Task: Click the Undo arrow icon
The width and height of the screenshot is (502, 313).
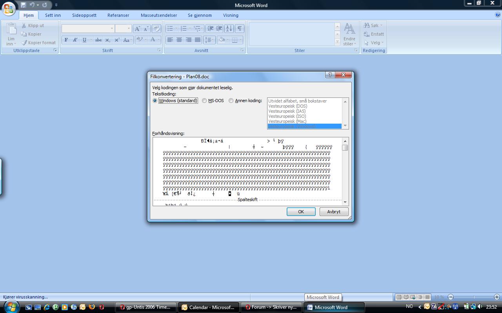Action: point(32,5)
